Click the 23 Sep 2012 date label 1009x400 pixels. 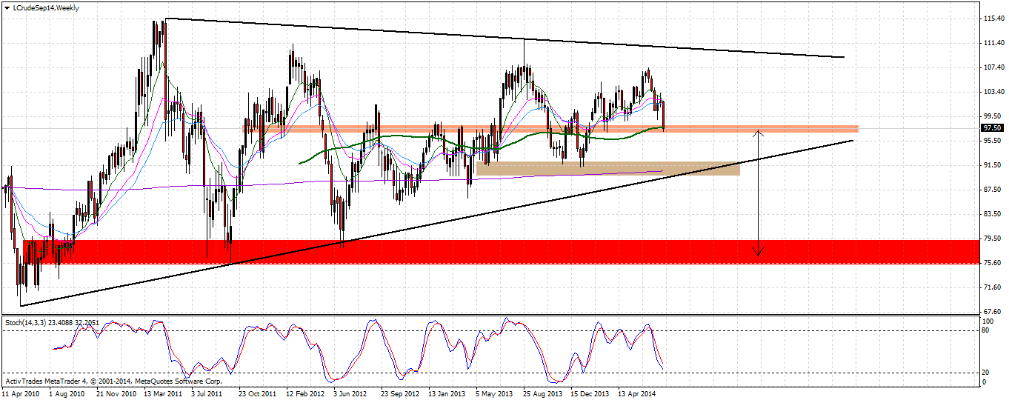400,393
